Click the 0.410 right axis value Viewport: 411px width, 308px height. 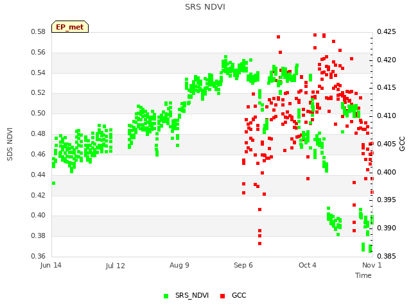point(387,116)
